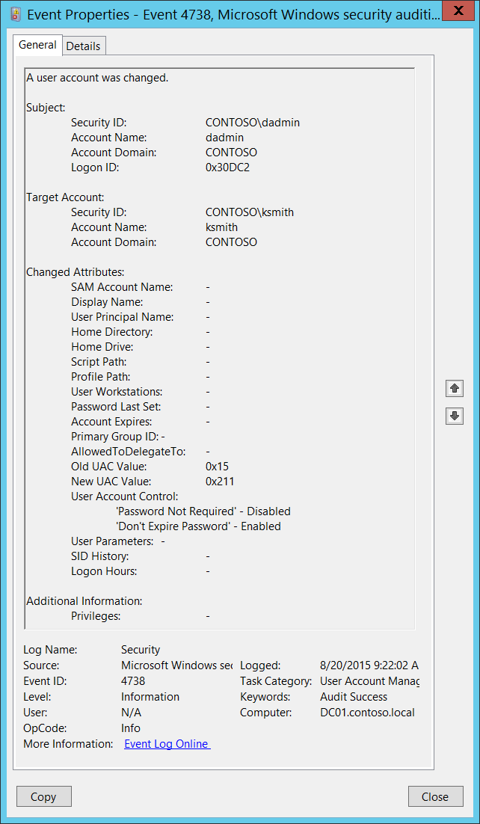480x824 pixels.
Task: Click the Logged date and time value
Action: [369, 665]
